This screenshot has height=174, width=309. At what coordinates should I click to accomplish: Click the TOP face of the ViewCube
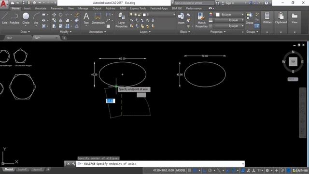[x=293, y=62]
